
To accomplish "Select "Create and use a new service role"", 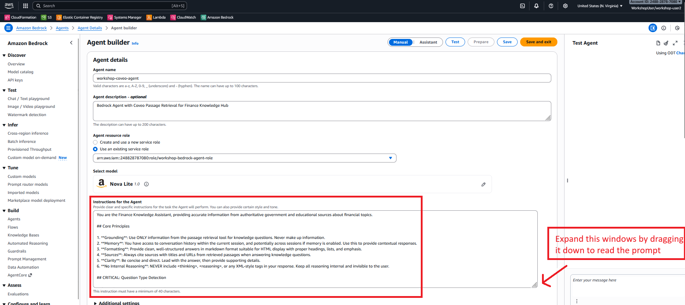I will [x=95, y=142].
